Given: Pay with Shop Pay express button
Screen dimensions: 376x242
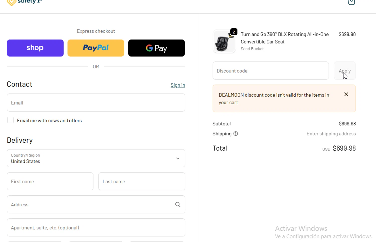Looking at the screenshot, I should (x=35, y=48).
